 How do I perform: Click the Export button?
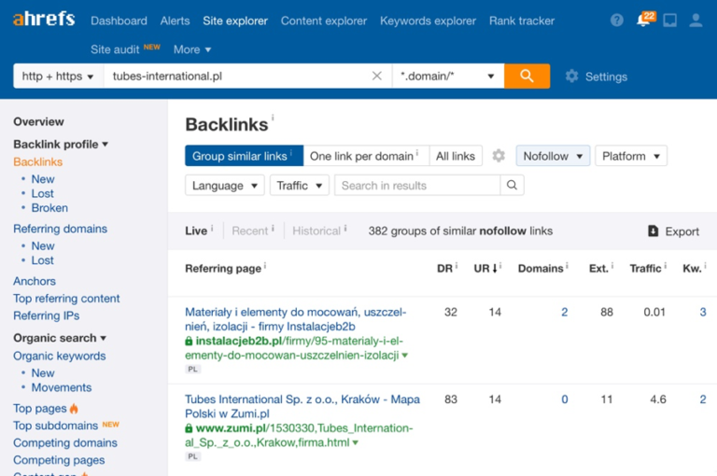pyautogui.click(x=673, y=231)
